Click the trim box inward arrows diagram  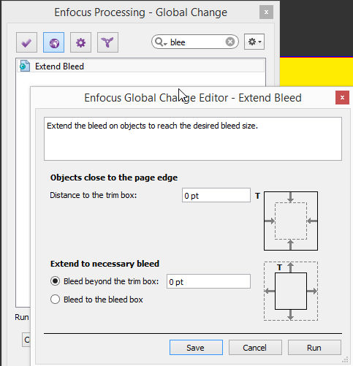pyautogui.click(x=291, y=221)
